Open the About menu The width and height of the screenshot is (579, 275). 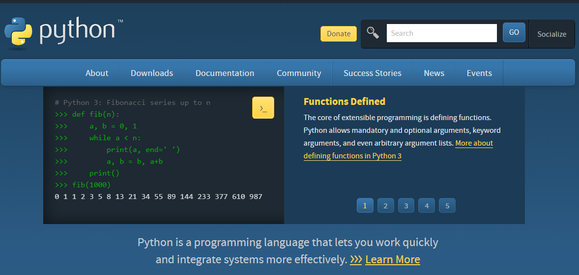(x=97, y=73)
